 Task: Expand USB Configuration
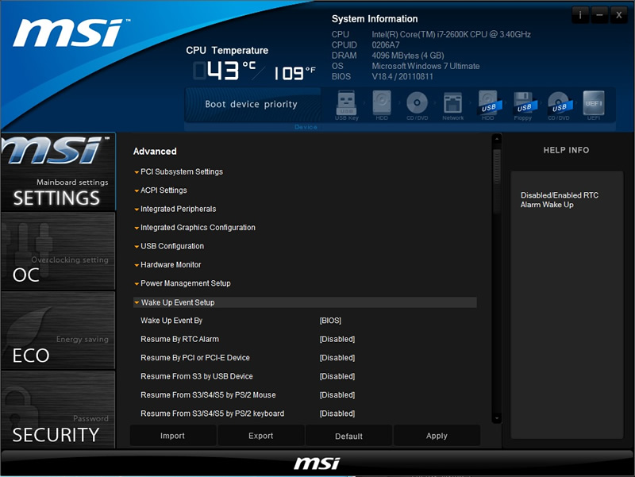[169, 246]
